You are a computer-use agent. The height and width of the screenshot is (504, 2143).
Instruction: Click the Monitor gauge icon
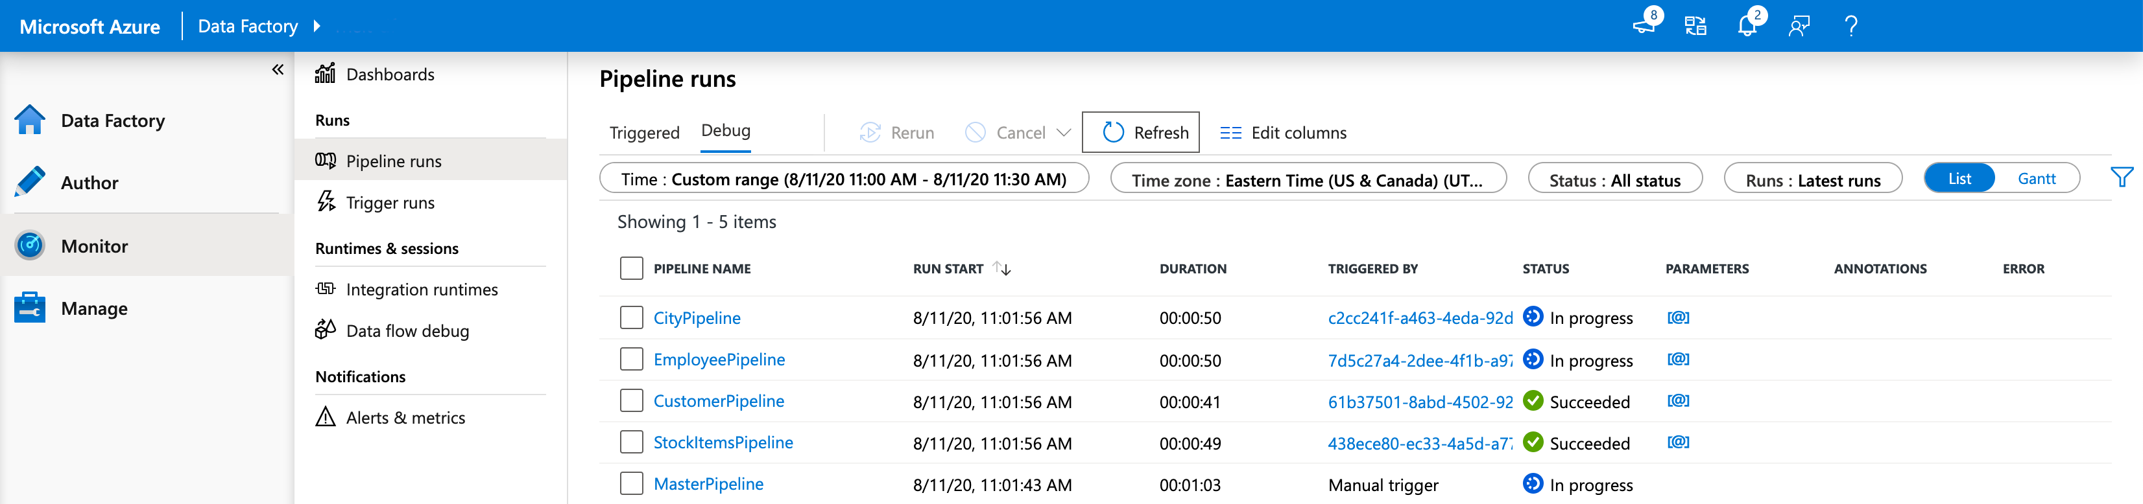[x=30, y=245]
